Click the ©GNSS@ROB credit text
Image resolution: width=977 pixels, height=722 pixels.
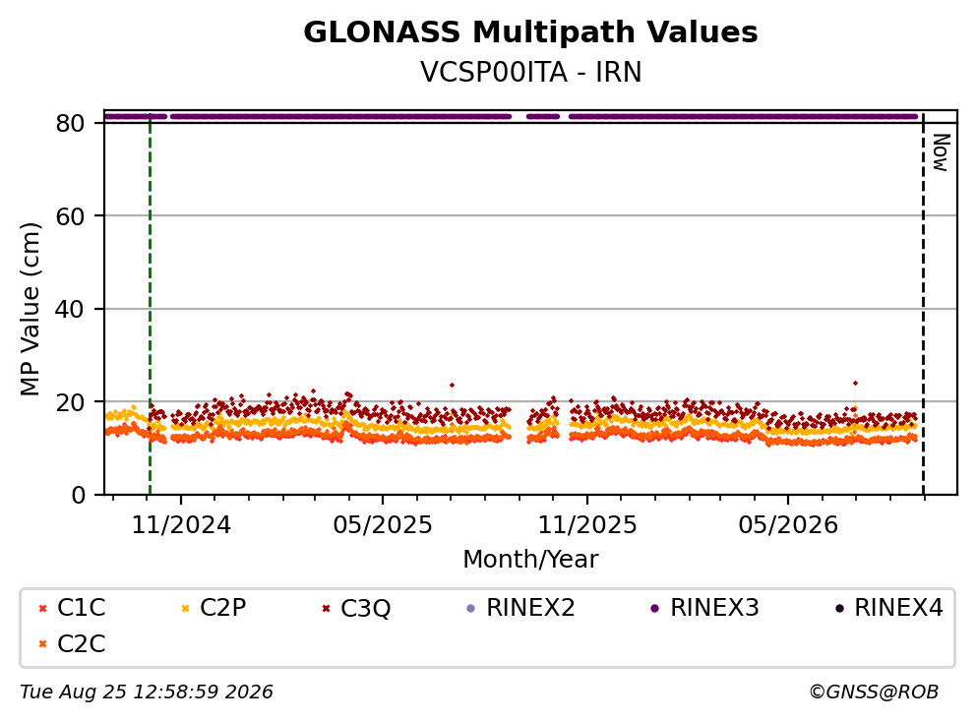point(874,692)
